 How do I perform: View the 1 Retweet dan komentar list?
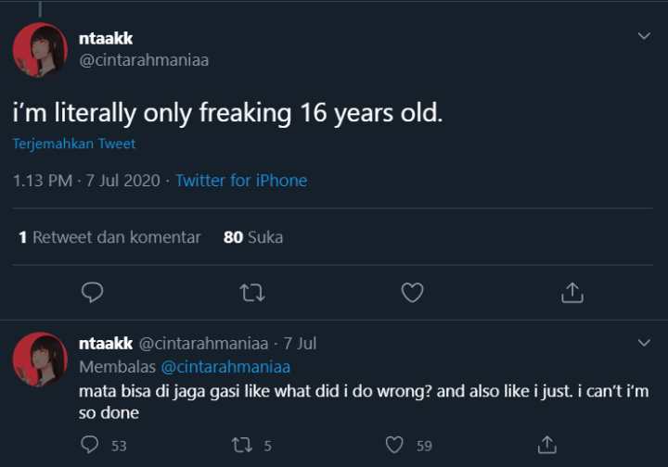(109, 237)
